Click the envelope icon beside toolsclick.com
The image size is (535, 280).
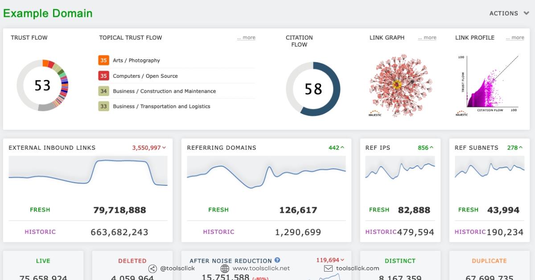(x=328, y=268)
